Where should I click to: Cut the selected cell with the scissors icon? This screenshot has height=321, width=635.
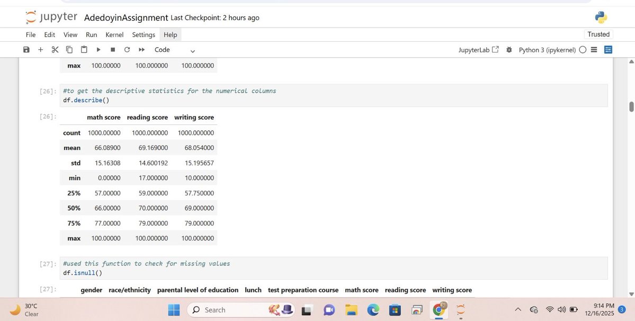(55, 49)
